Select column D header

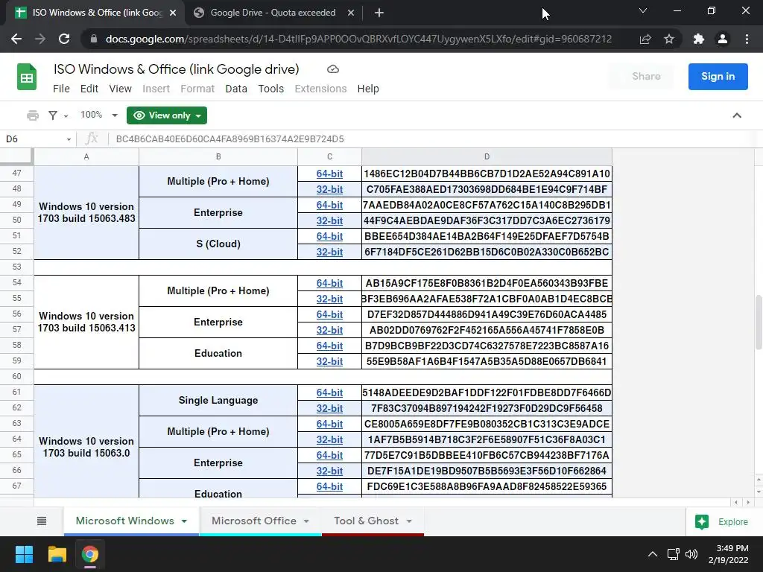(487, 156)
